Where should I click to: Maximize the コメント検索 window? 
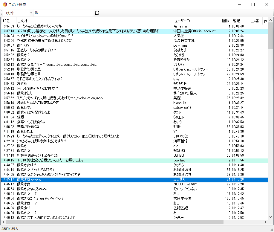click(253, 4)
